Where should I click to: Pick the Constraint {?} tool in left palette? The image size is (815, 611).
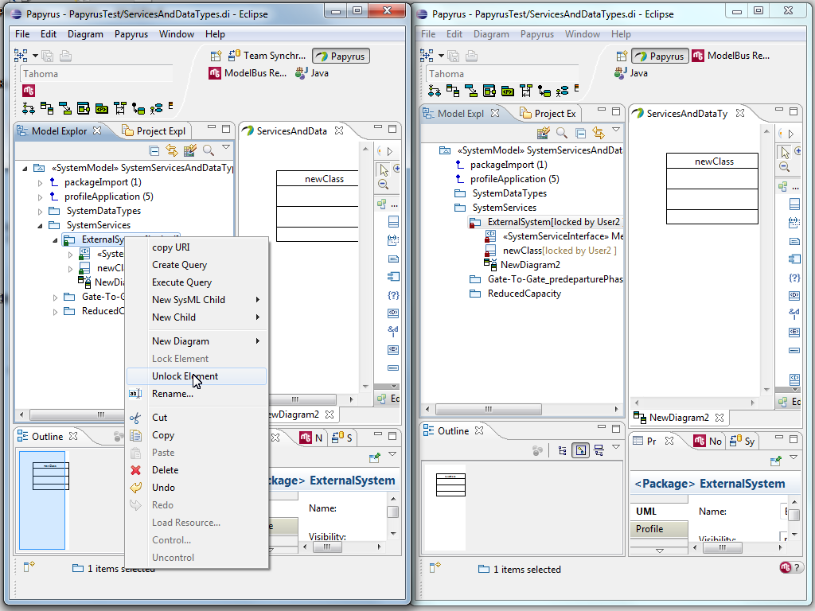coord(393,295)
